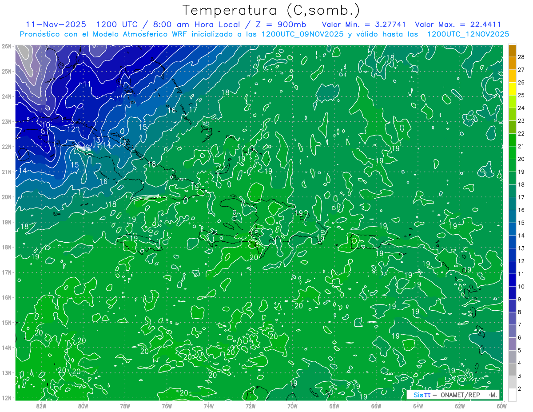This screenshot has height=412, width=533.
Task: Click the contour label '12' on the map
Action: pos(71,129)
